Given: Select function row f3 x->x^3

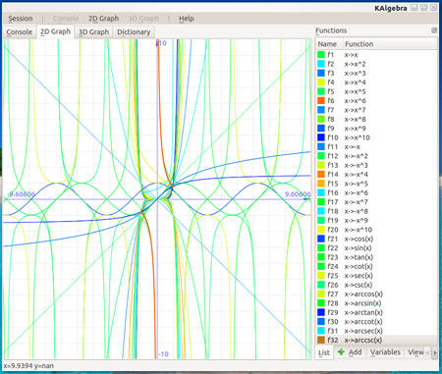Looking at the screenshot, I should pyautogui.click(x=376, y=73).
